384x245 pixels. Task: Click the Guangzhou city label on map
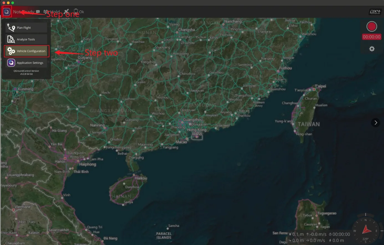pos(192,120)
